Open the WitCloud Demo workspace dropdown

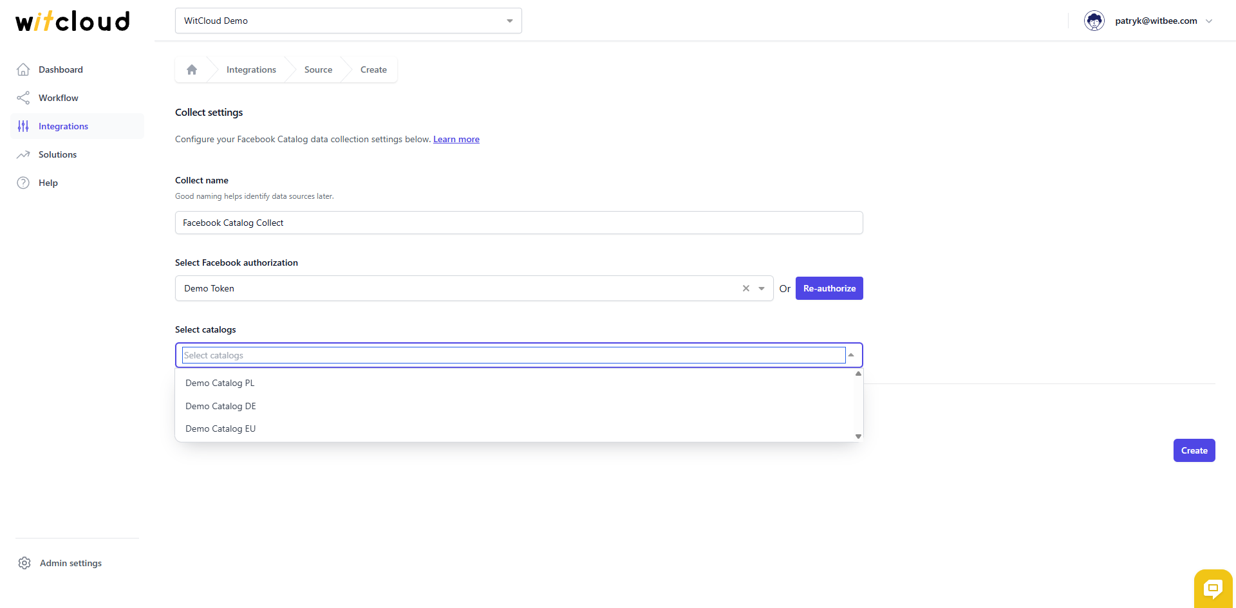pyautogui.click(x=348, y=21)
